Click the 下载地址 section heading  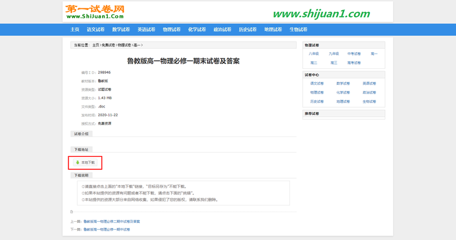tap(81, 150)
